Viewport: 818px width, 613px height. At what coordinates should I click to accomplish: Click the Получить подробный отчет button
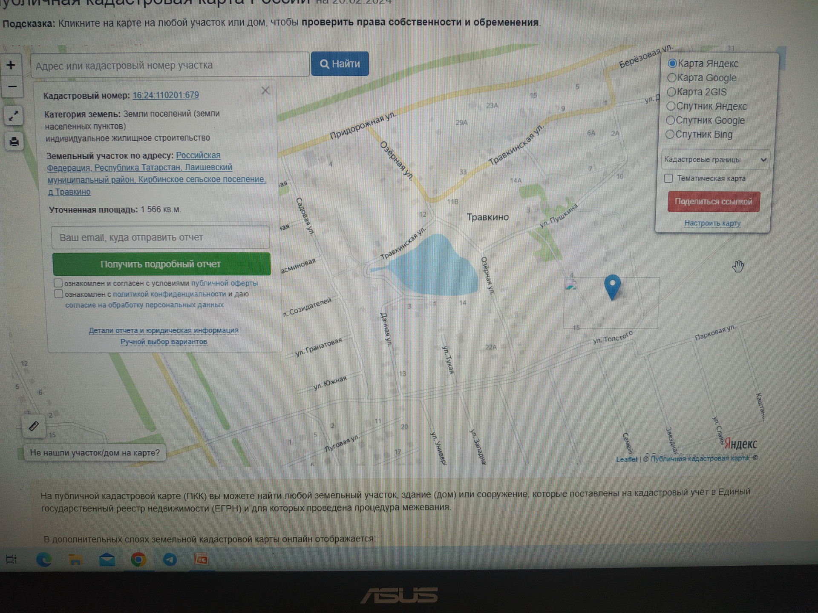coord(161,264)
